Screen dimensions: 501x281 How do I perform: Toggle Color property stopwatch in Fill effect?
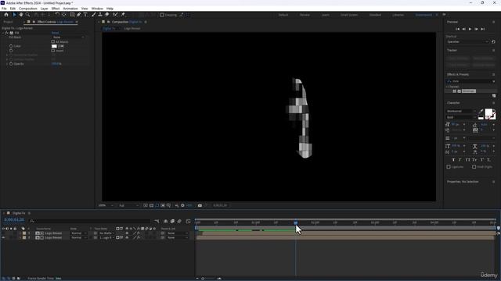11,46
